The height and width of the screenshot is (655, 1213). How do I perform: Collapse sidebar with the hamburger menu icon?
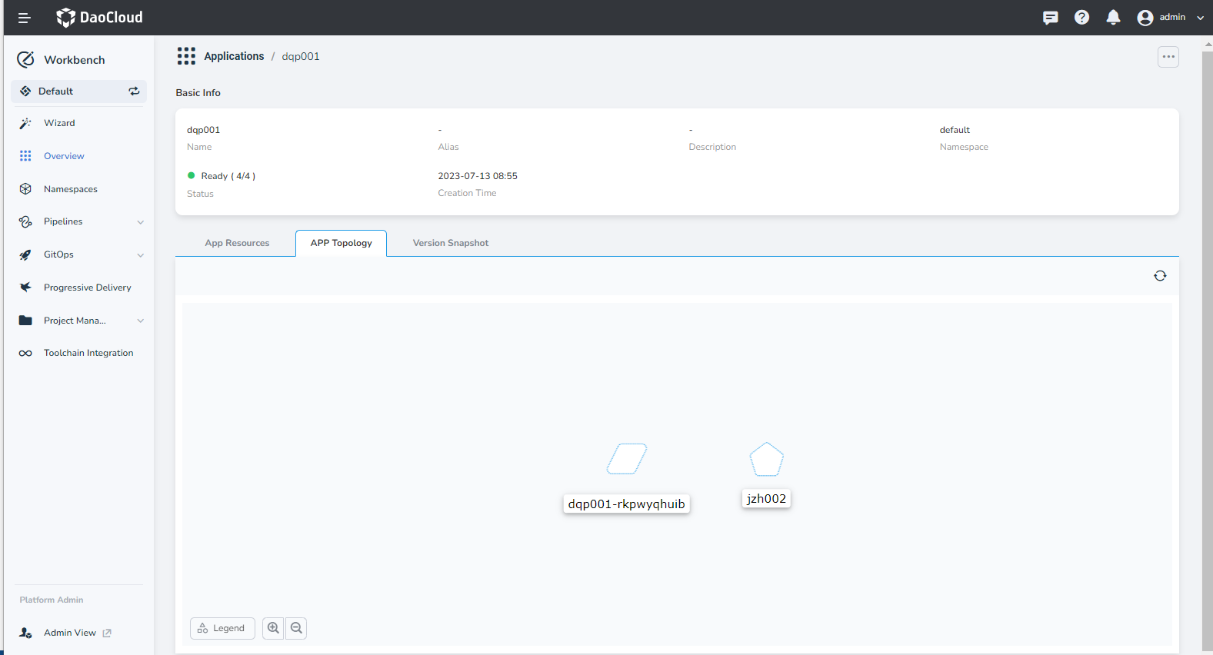[x=24, y=18]
